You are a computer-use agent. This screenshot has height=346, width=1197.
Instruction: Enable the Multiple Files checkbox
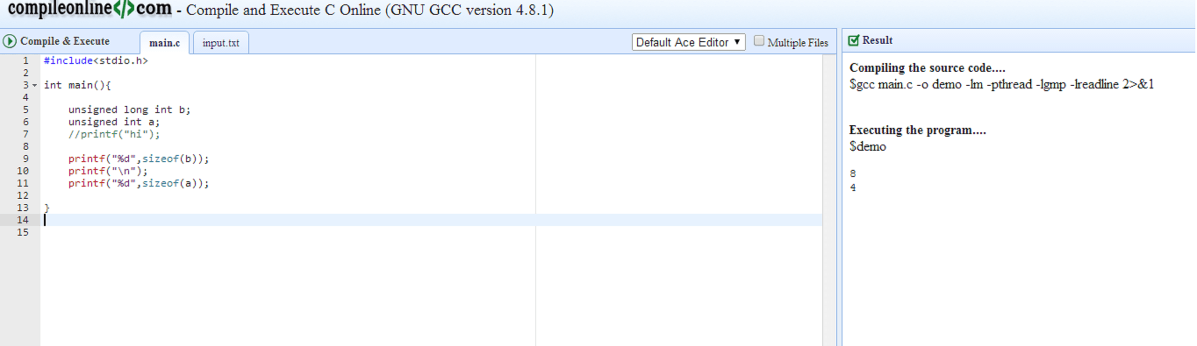[x=758, y=41]
